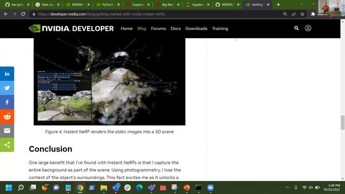
Task: View site security lock information
Action: coord(33,14)
